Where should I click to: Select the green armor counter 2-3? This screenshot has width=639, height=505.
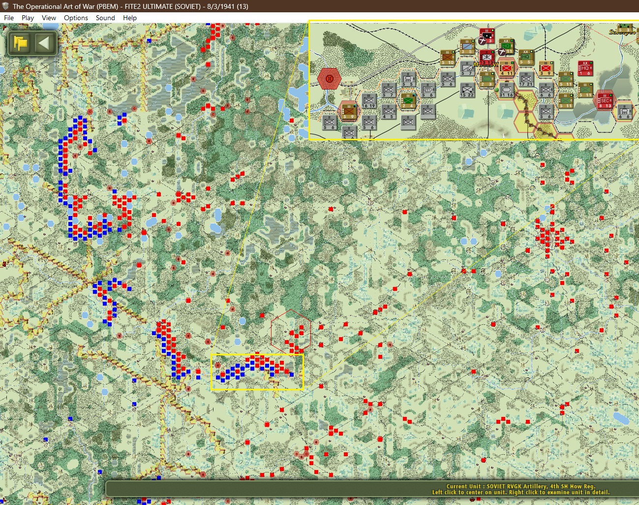[x=487, y=79]
